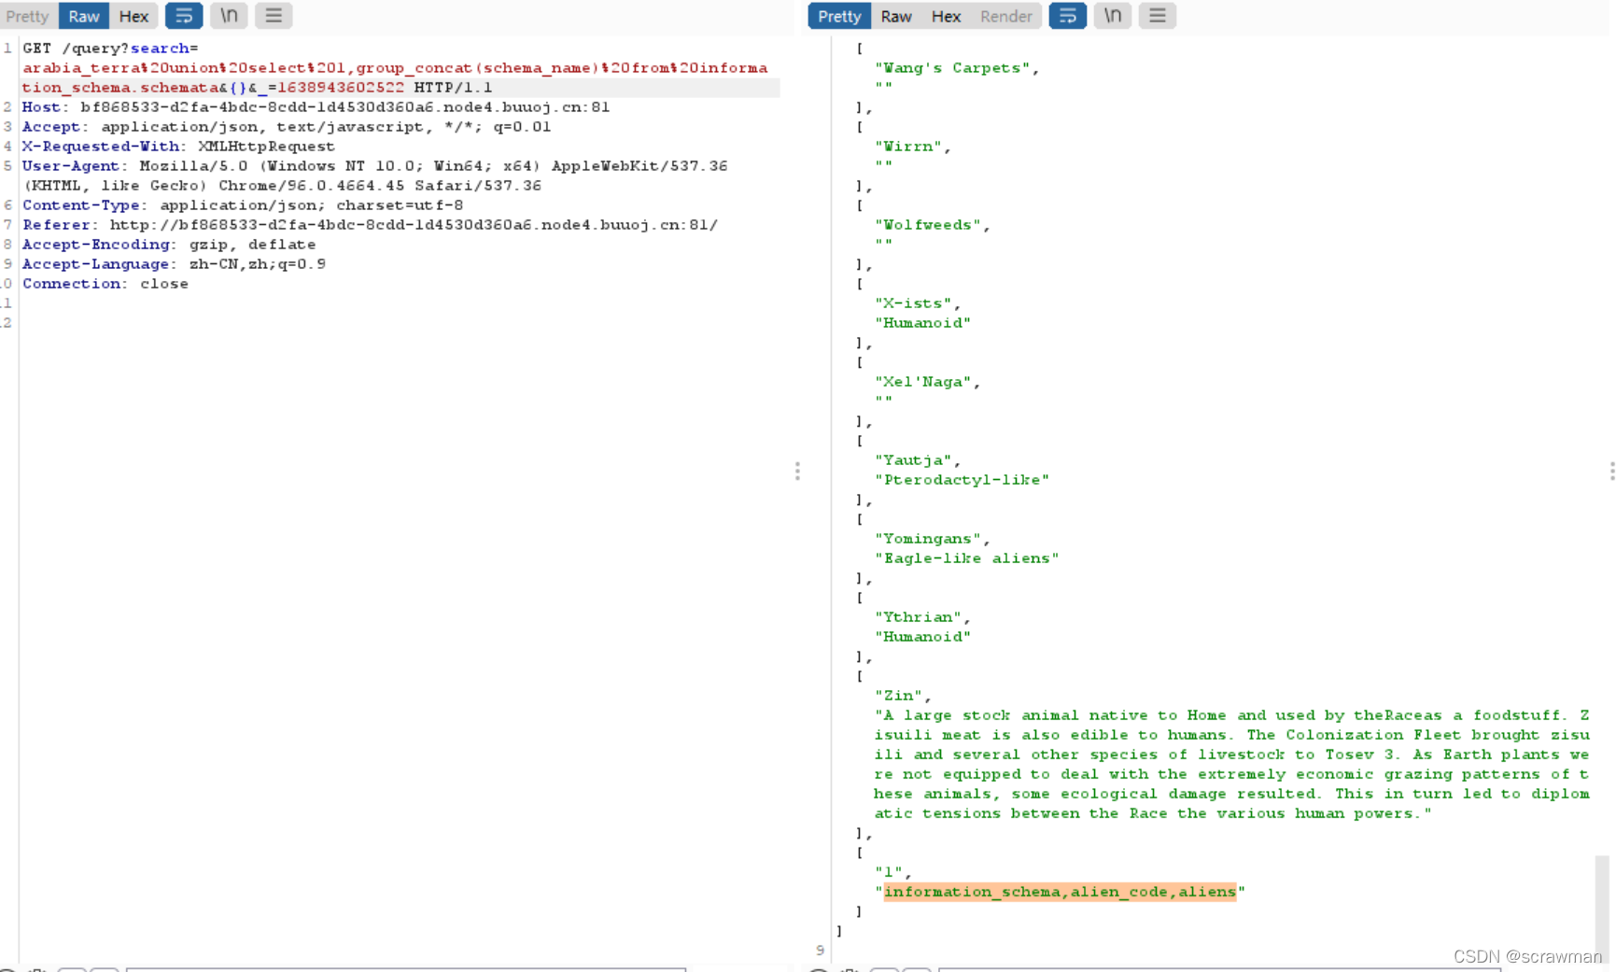Click the User-Agent header line

pyautogui.click(x=375, y=176)
